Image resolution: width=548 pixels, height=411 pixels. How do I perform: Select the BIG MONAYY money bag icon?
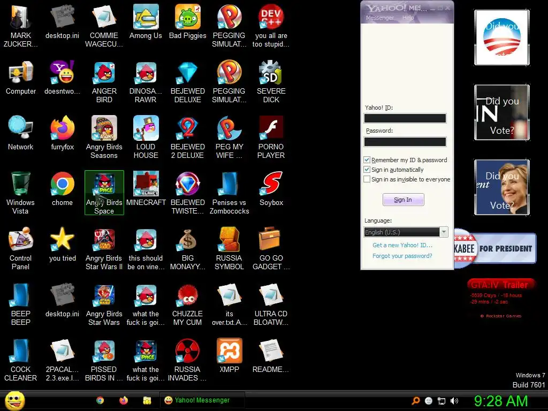coord(188,248)
